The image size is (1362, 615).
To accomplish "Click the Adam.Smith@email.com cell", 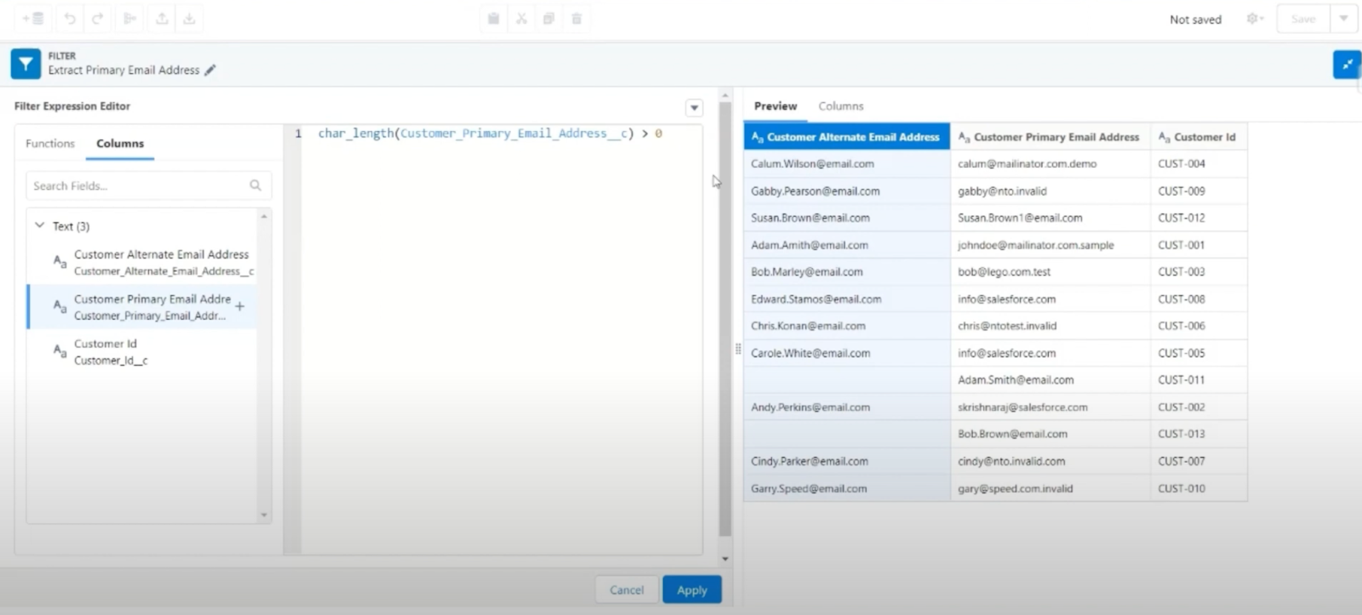I will tap(1050, 379).
